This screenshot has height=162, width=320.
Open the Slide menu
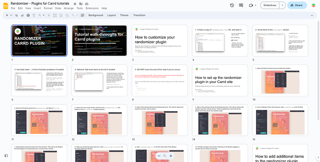58,8
